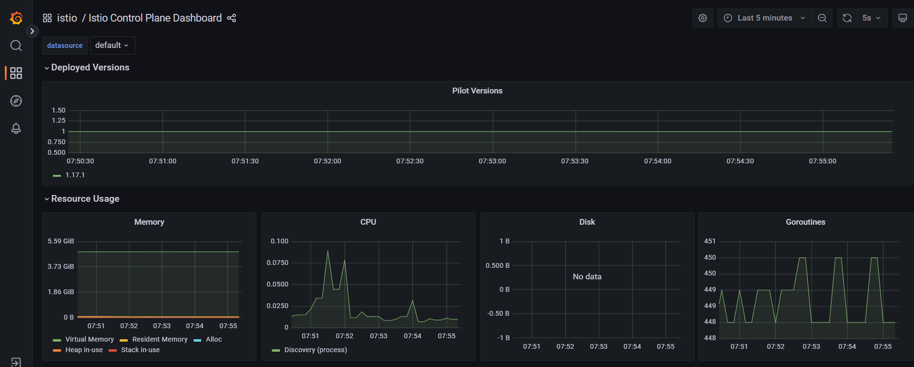This screenshot has height=367, width=914.
Task: Click the 07:52:30 tick on Pilot Versions axis
Action: pos(410,161)
